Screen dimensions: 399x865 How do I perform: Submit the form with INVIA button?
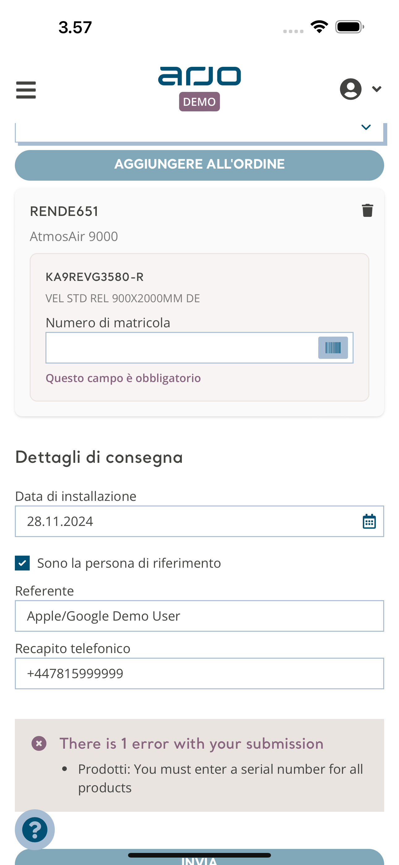coord(199,858)
